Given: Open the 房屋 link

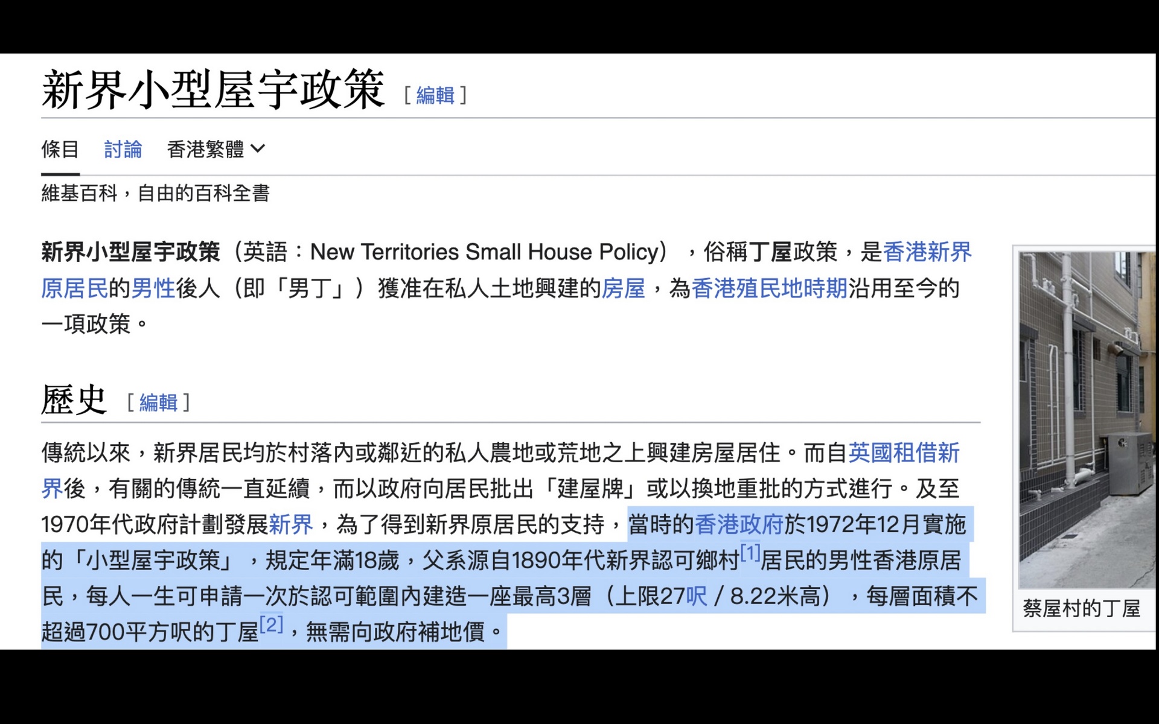Looking at the screenshot, I should (623, 288).
